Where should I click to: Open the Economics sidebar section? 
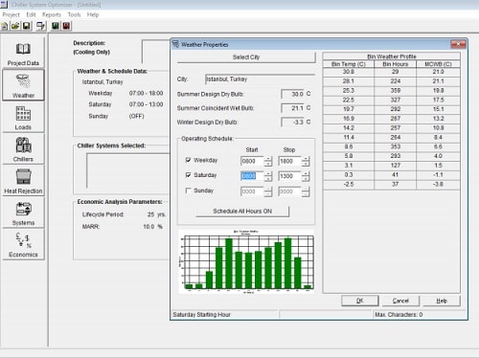(x=23, y=244)
